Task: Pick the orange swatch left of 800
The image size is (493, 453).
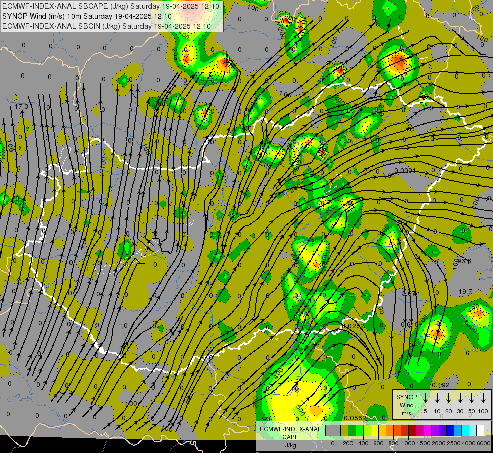Action: 390,430
